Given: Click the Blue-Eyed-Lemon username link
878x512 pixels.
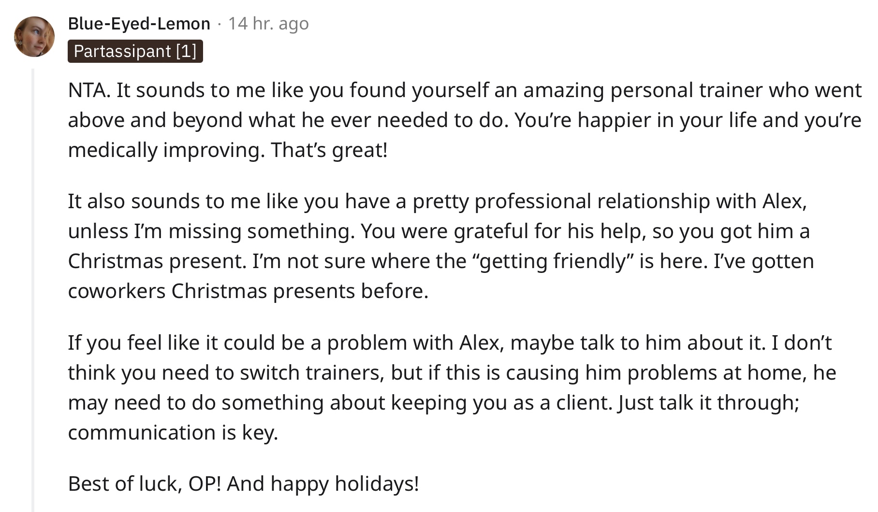Looking at the screenshot, I should point(139,23).
